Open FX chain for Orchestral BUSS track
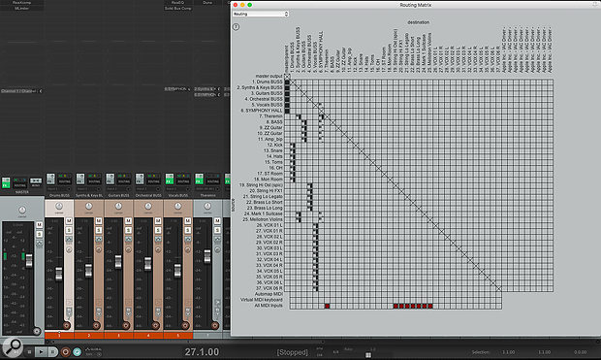Image resolution: width=601 pixels, height=360 pixels. [140, 179]
